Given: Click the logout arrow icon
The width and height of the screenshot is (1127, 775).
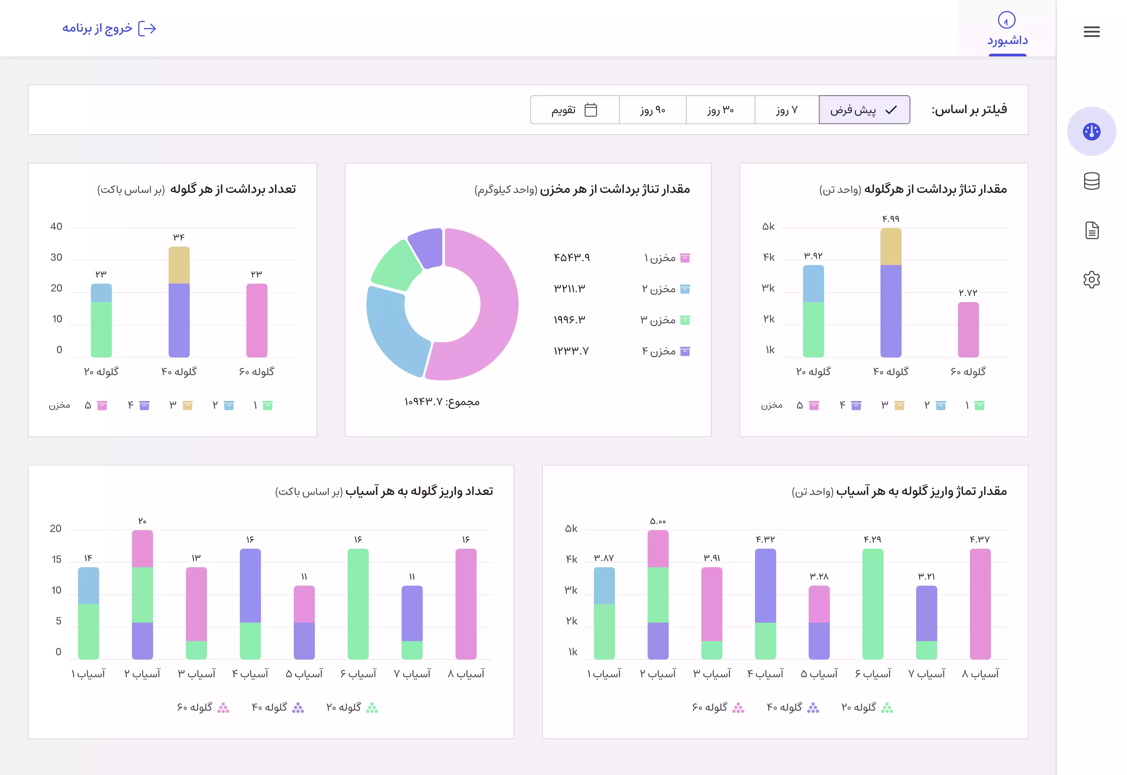Looking at the screenshot, I should point(147,29).
